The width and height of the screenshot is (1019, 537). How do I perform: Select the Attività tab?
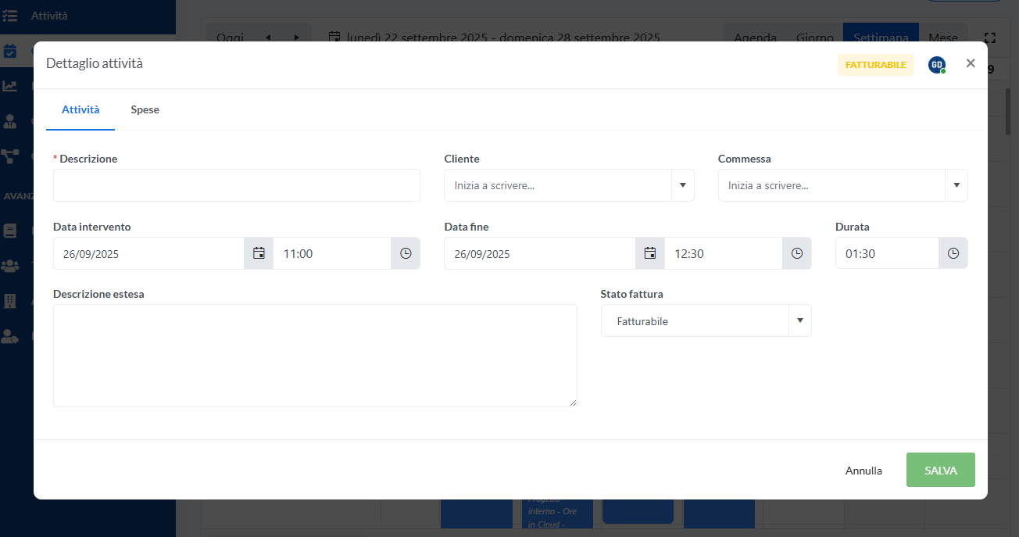(x=80, y=109)
